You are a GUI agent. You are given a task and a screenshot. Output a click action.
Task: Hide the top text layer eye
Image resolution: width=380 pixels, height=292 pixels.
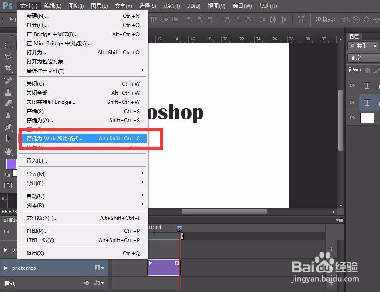coord(352,86)
